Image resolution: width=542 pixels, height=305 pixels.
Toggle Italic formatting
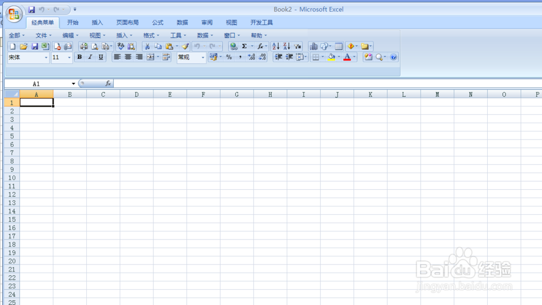point(90,57)
